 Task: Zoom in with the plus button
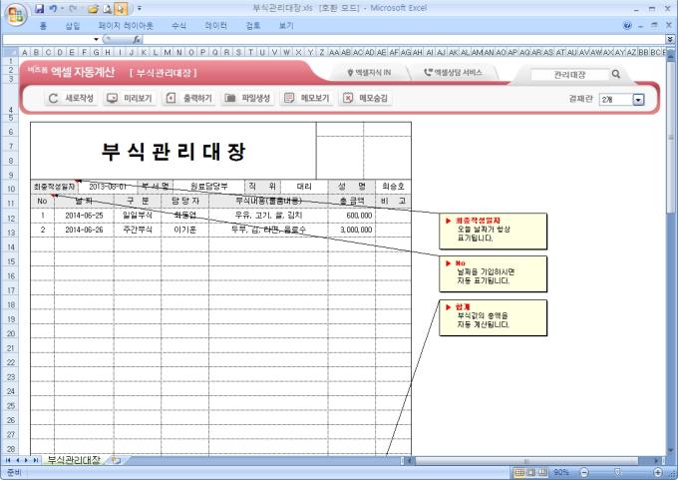[x=658, y=472]
